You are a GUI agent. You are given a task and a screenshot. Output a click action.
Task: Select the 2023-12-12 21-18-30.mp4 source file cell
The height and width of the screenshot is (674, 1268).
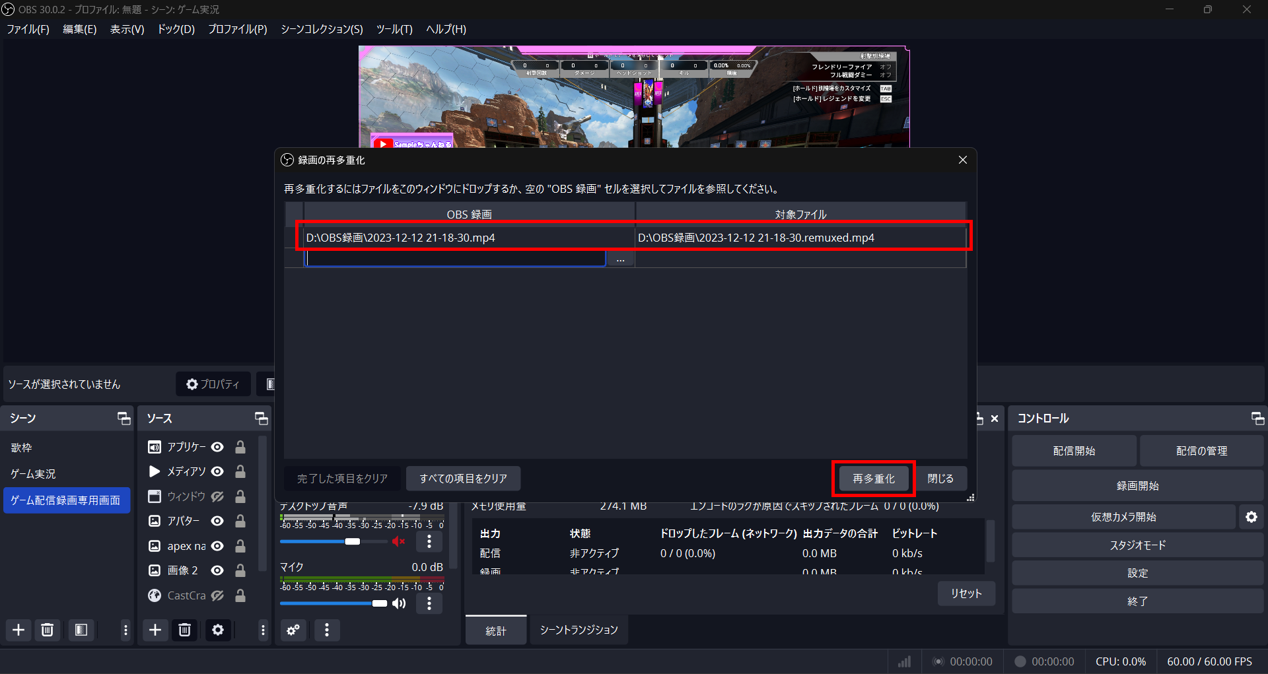tap(469, 238)
